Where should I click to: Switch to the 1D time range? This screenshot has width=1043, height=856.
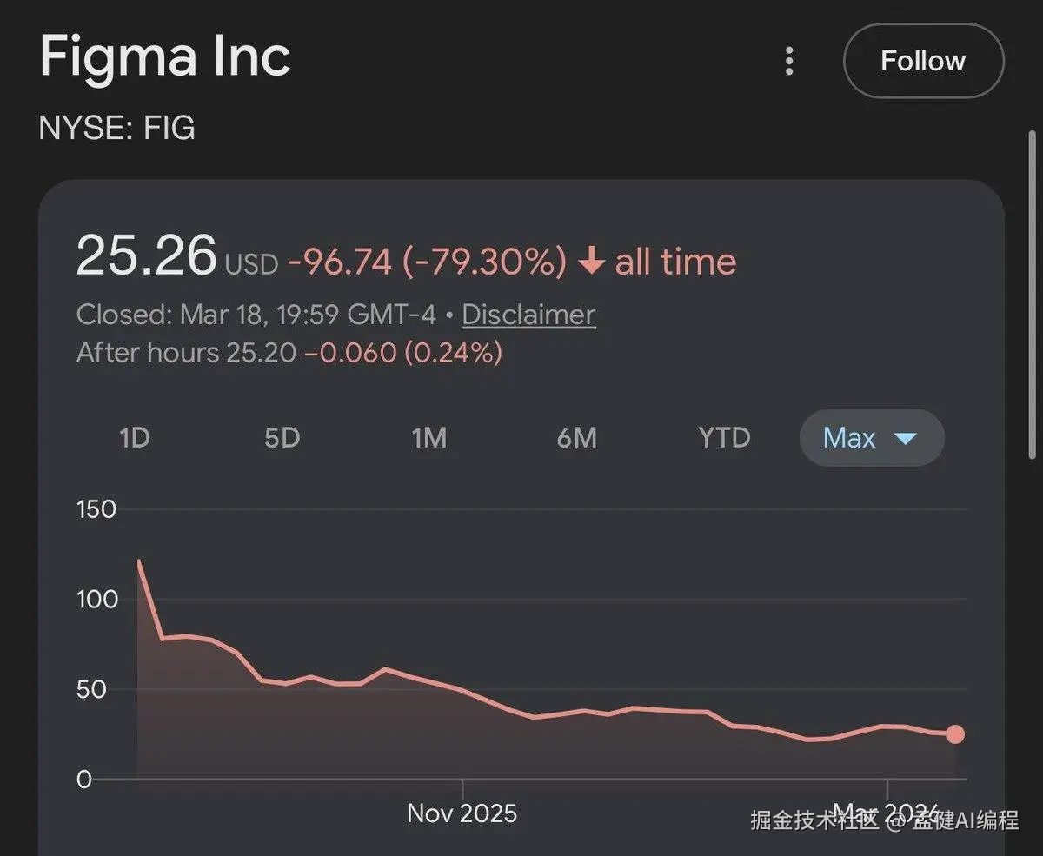click(x=135, y=438)
